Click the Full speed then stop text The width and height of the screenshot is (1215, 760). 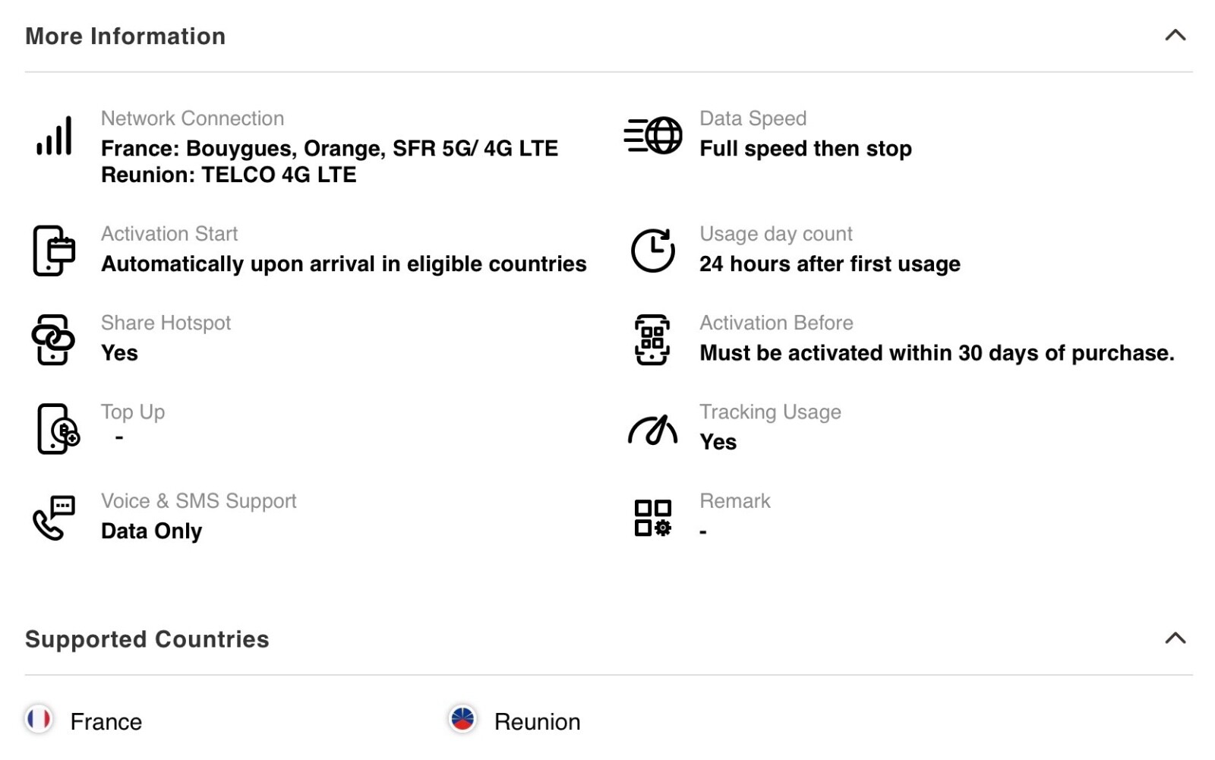(x=806, y=149)
